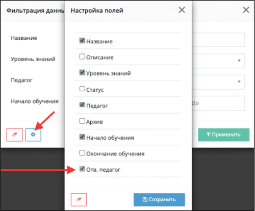The width and height of the screenshot is (255, 211).
Task: Expand the Уровень знаний dropdown arrow
Action: tap(239, 61)
